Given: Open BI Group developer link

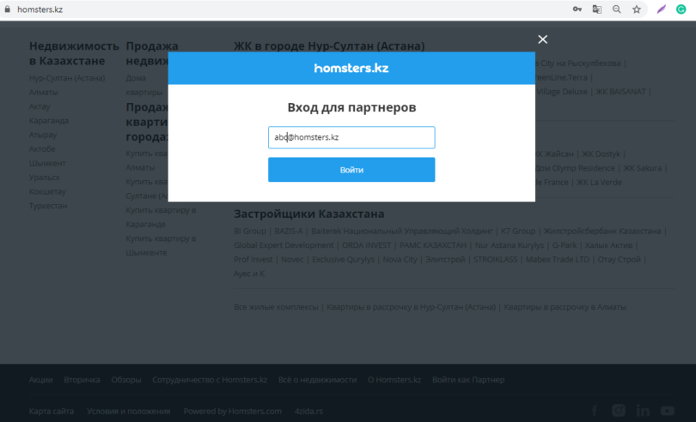Looking at the screenshot, I should pyautogui.click(x=249, y=231).
